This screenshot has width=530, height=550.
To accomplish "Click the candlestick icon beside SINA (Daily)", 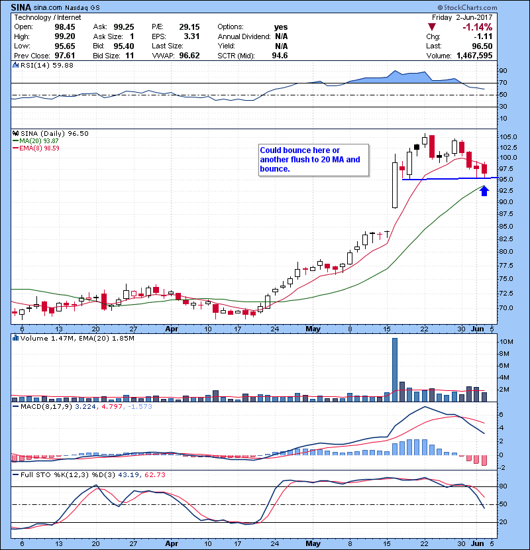I will (x=15, y=134).
